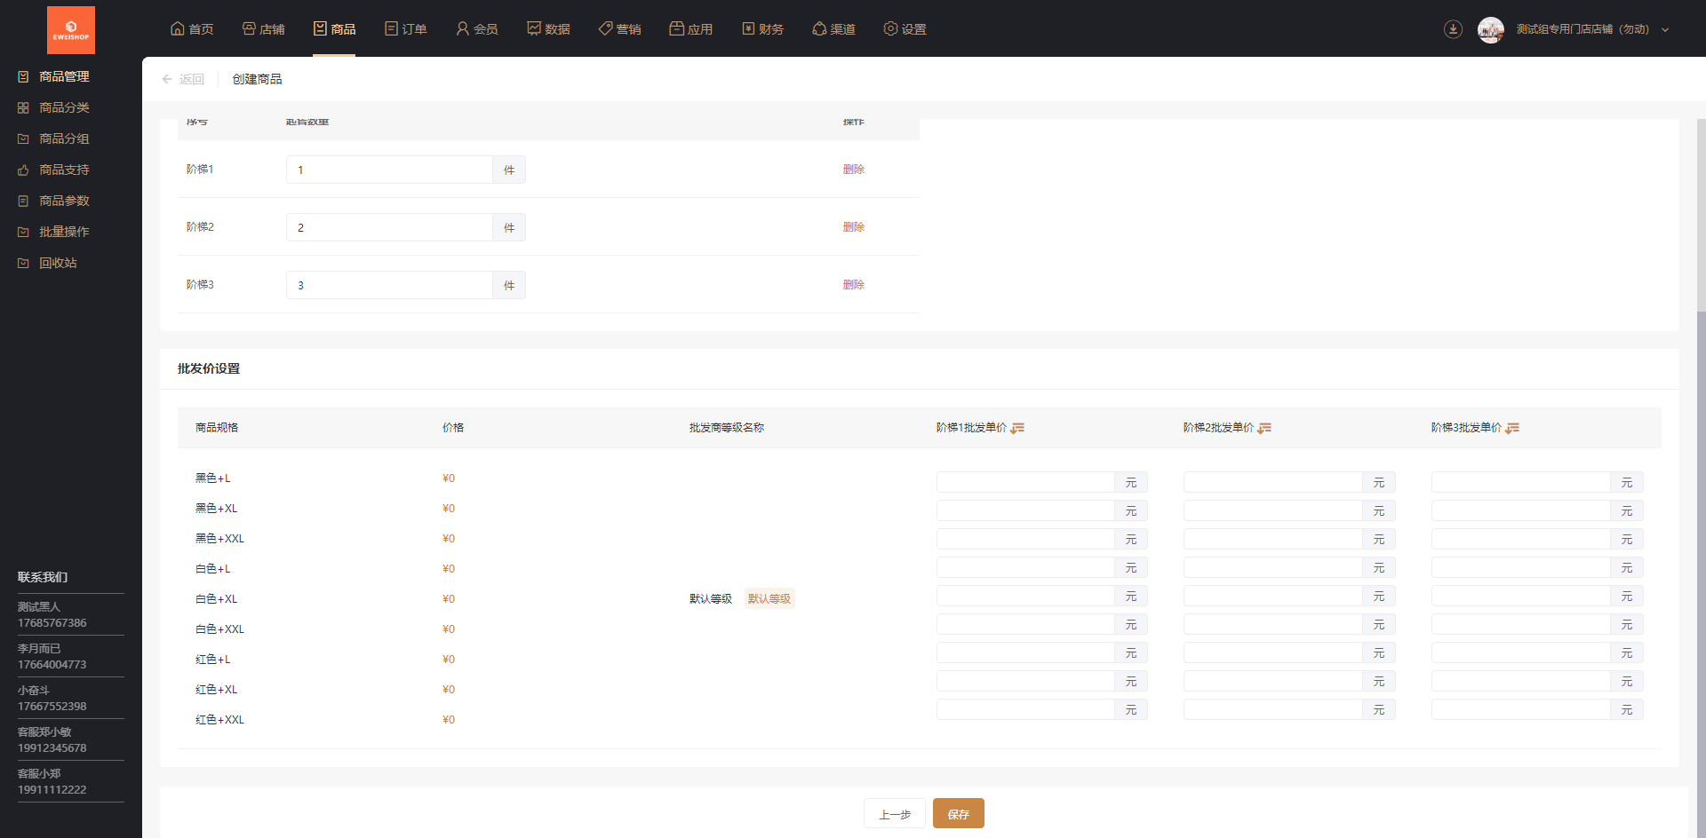Open the 营销 top menu
Image resolution: width=1706 pixels, height=838 pixels.
click(619, 29)
